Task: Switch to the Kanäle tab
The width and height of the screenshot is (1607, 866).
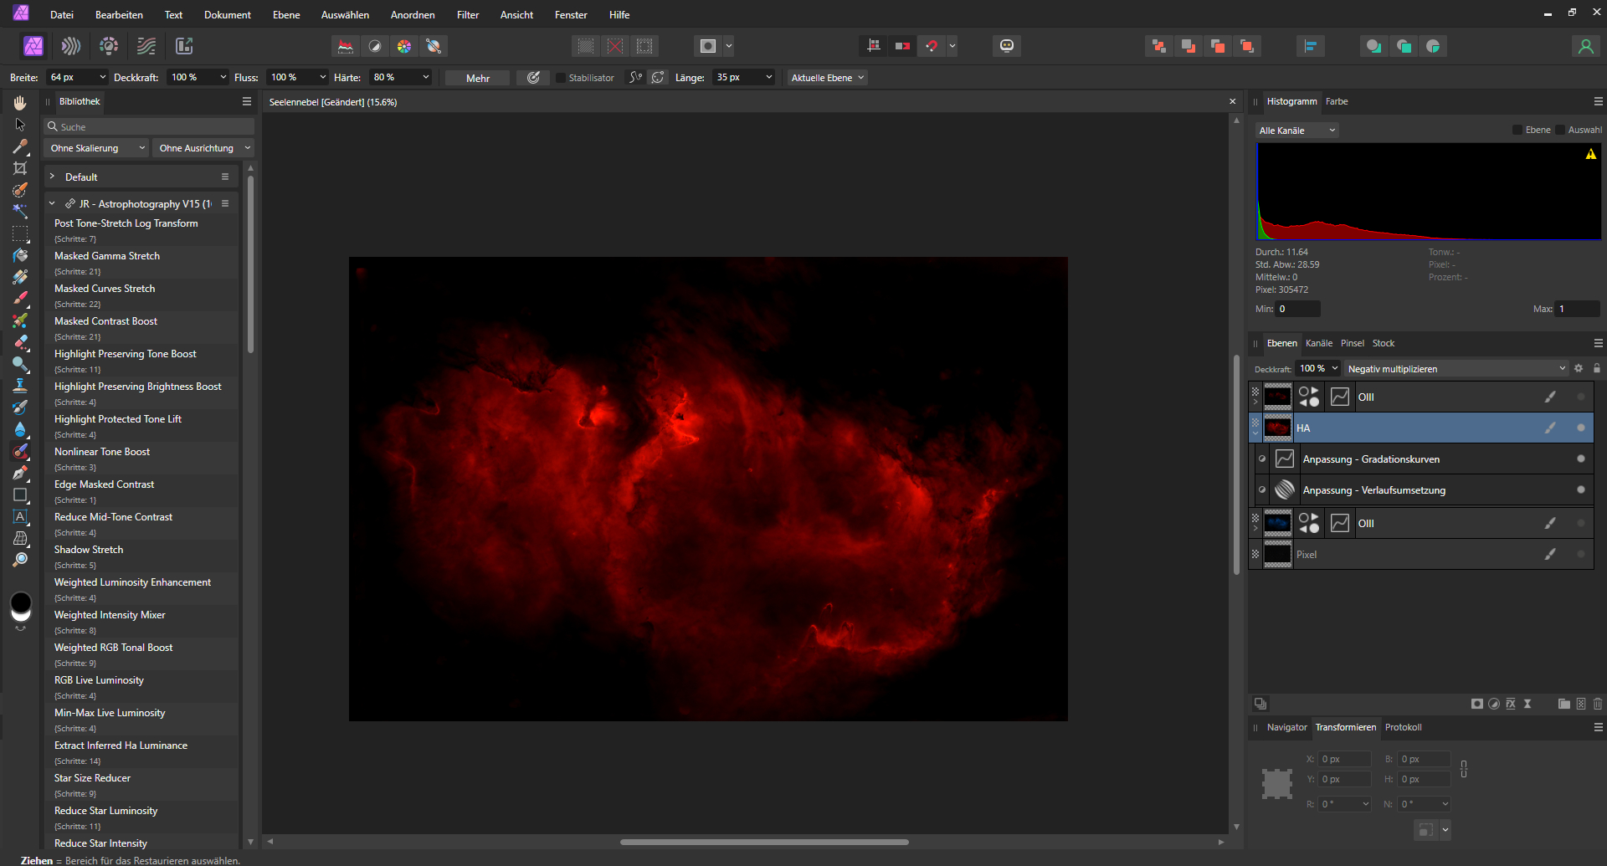Action: tap(1319, 343)
